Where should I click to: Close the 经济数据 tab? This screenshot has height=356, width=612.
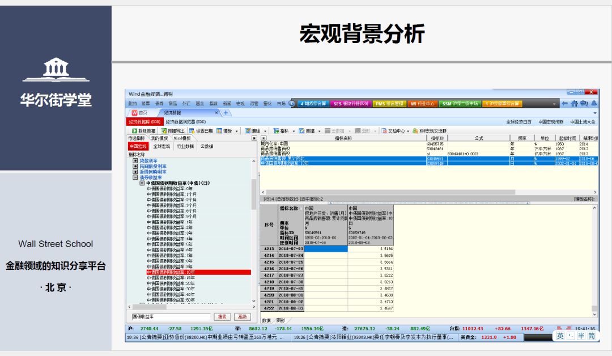tap(216, 112)
